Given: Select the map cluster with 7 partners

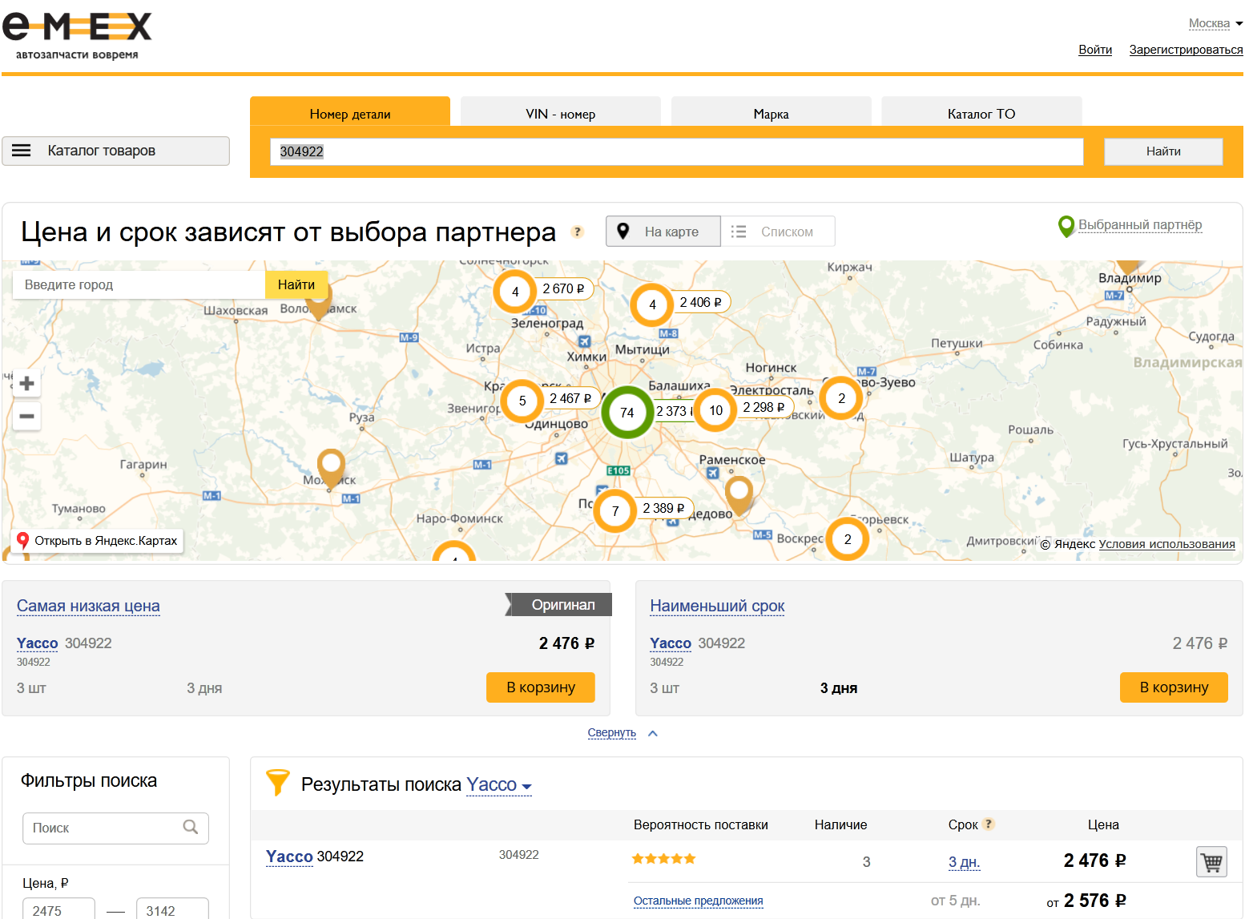Looking at the screenshot, I should pyautogui.click(x=615, y=511).
